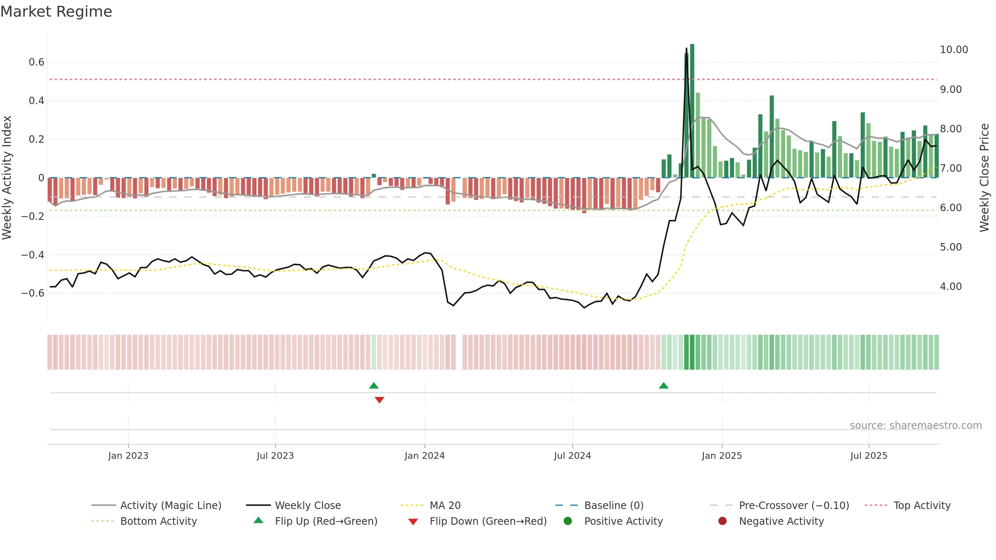Click the 5.00 price axis tick

click(x=951, y=247)
